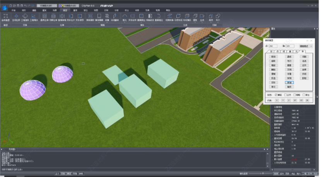Click the XY constraint button
This screenshot has width=321, height=177.
294,100
